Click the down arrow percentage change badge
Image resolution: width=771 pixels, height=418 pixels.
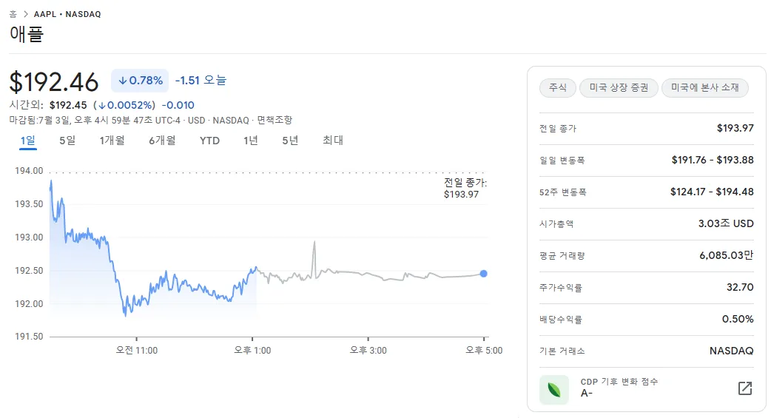[140, 81]
